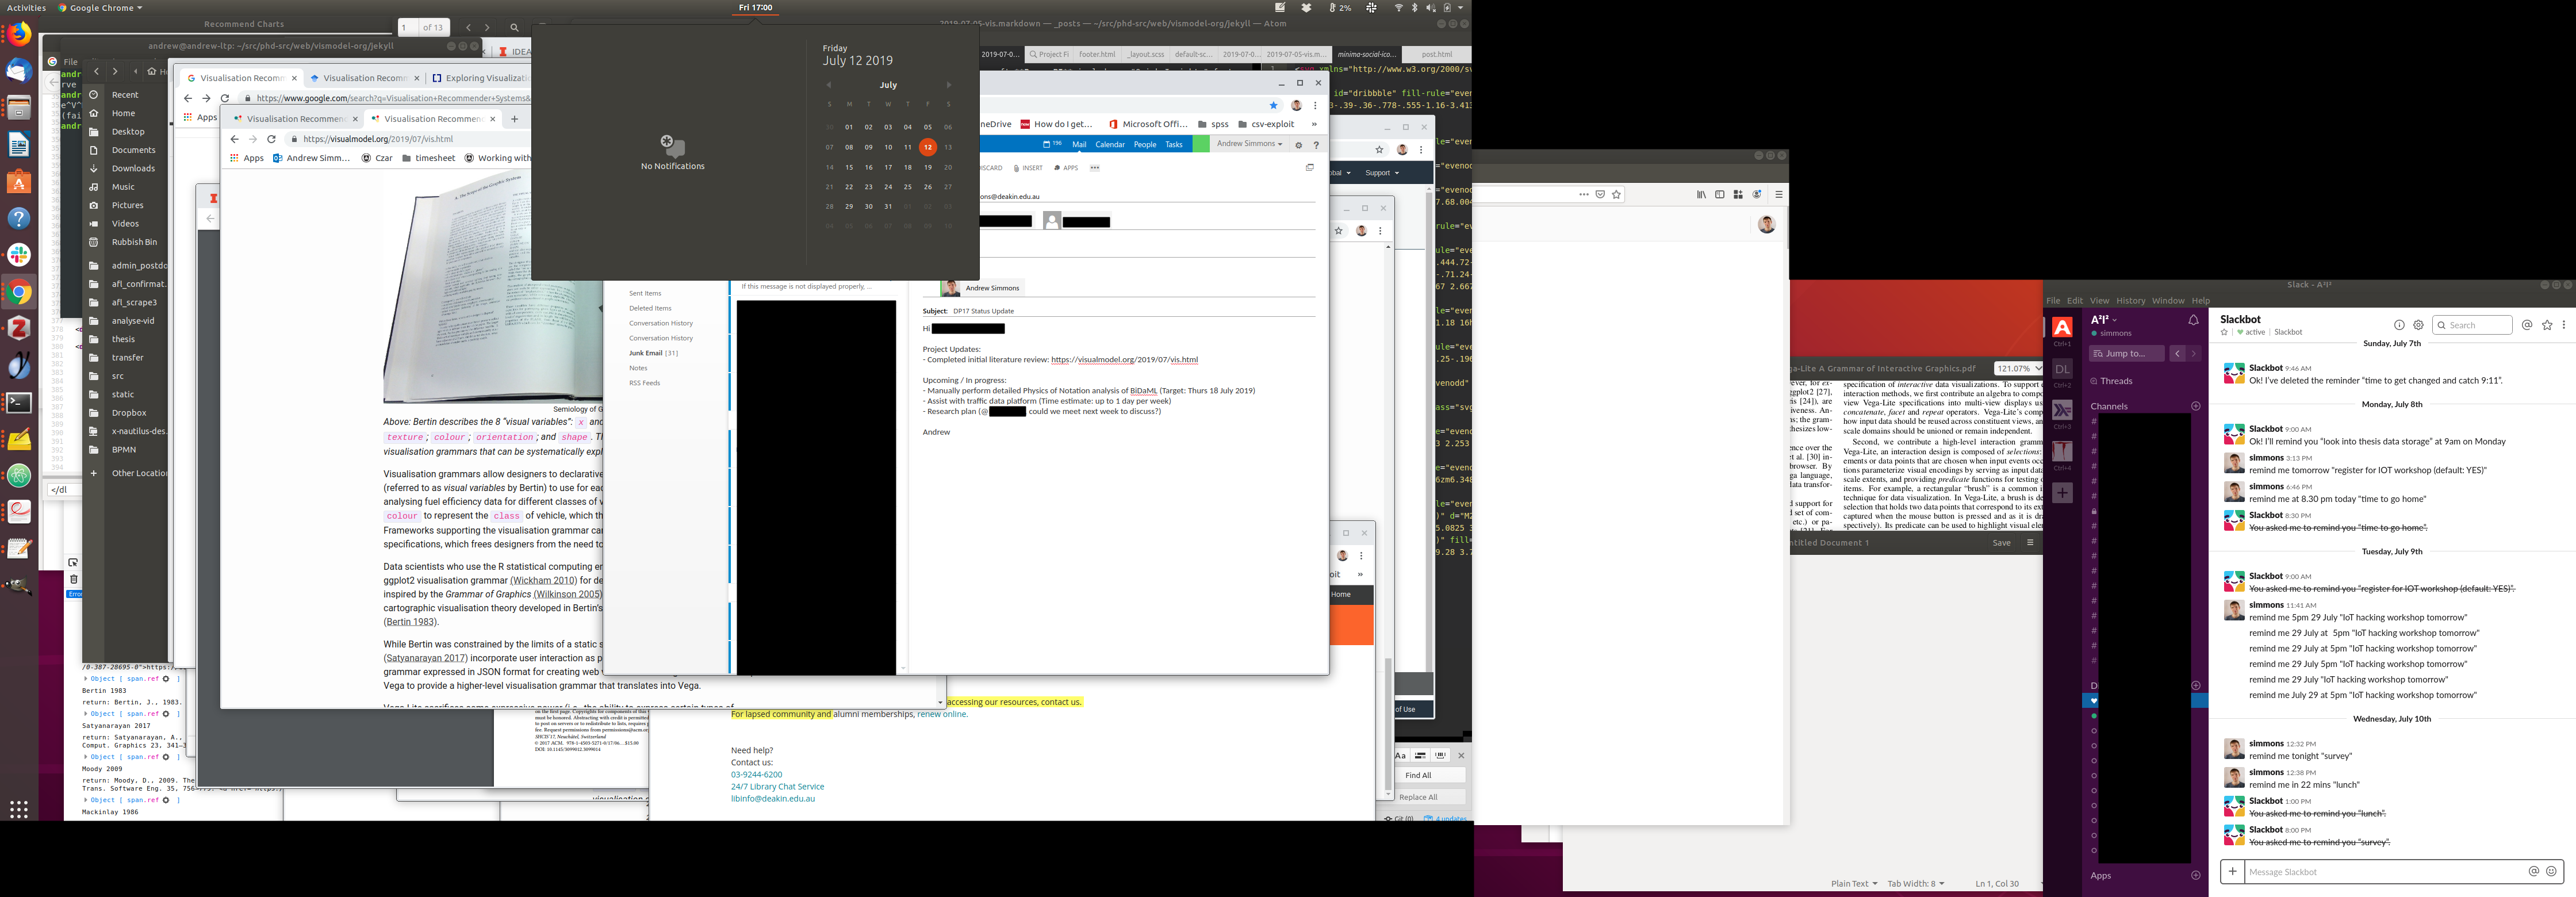Star the Slackbot conversation under its title
Screen dimensions: 2576x897
coord(2225,332)
